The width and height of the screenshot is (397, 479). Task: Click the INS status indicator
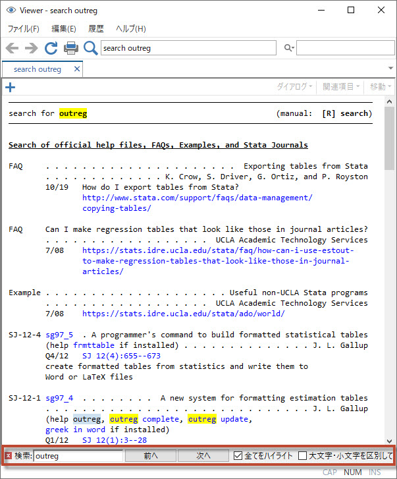(x=375, y=472)
